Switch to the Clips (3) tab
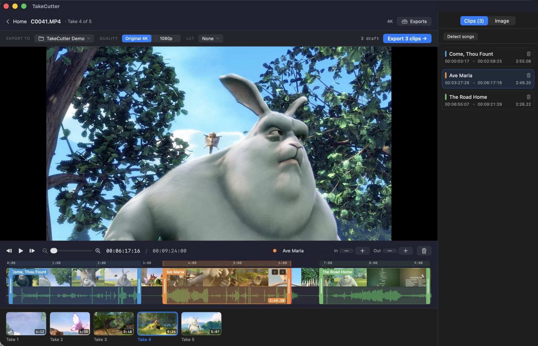Screen dimensions: 538x346 474,21
